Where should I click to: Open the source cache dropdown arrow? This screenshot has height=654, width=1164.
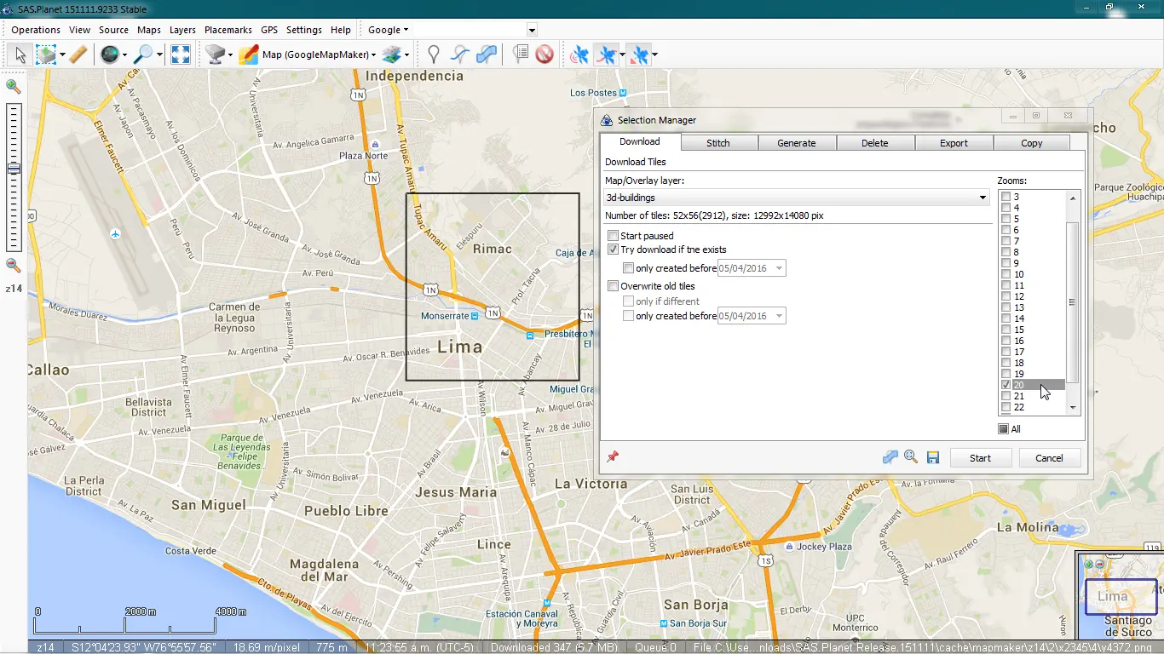pos(229,55)
